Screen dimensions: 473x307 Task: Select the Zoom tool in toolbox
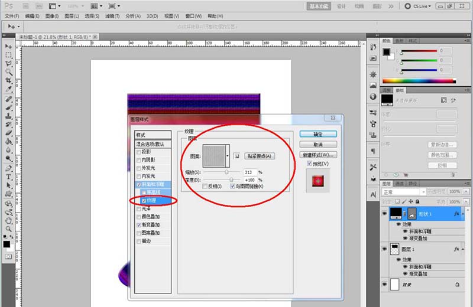(8, 229)
